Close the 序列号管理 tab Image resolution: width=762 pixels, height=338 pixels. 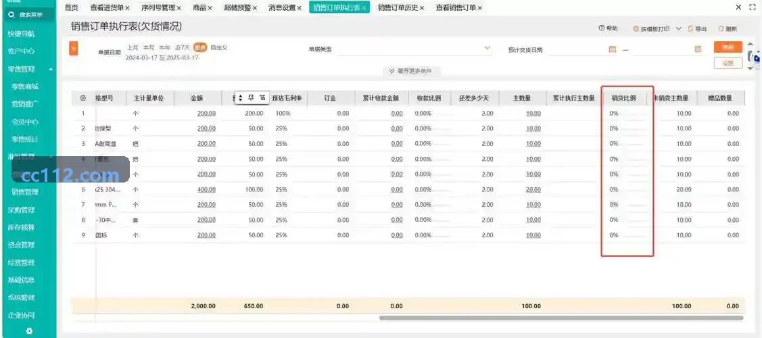coord(178,7)
